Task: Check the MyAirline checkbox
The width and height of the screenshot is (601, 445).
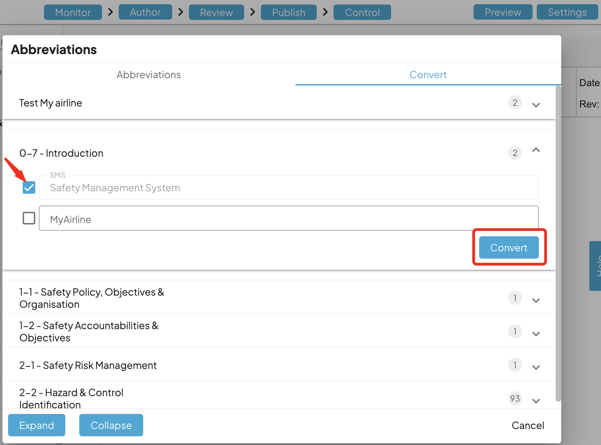Action: (29, 218)
